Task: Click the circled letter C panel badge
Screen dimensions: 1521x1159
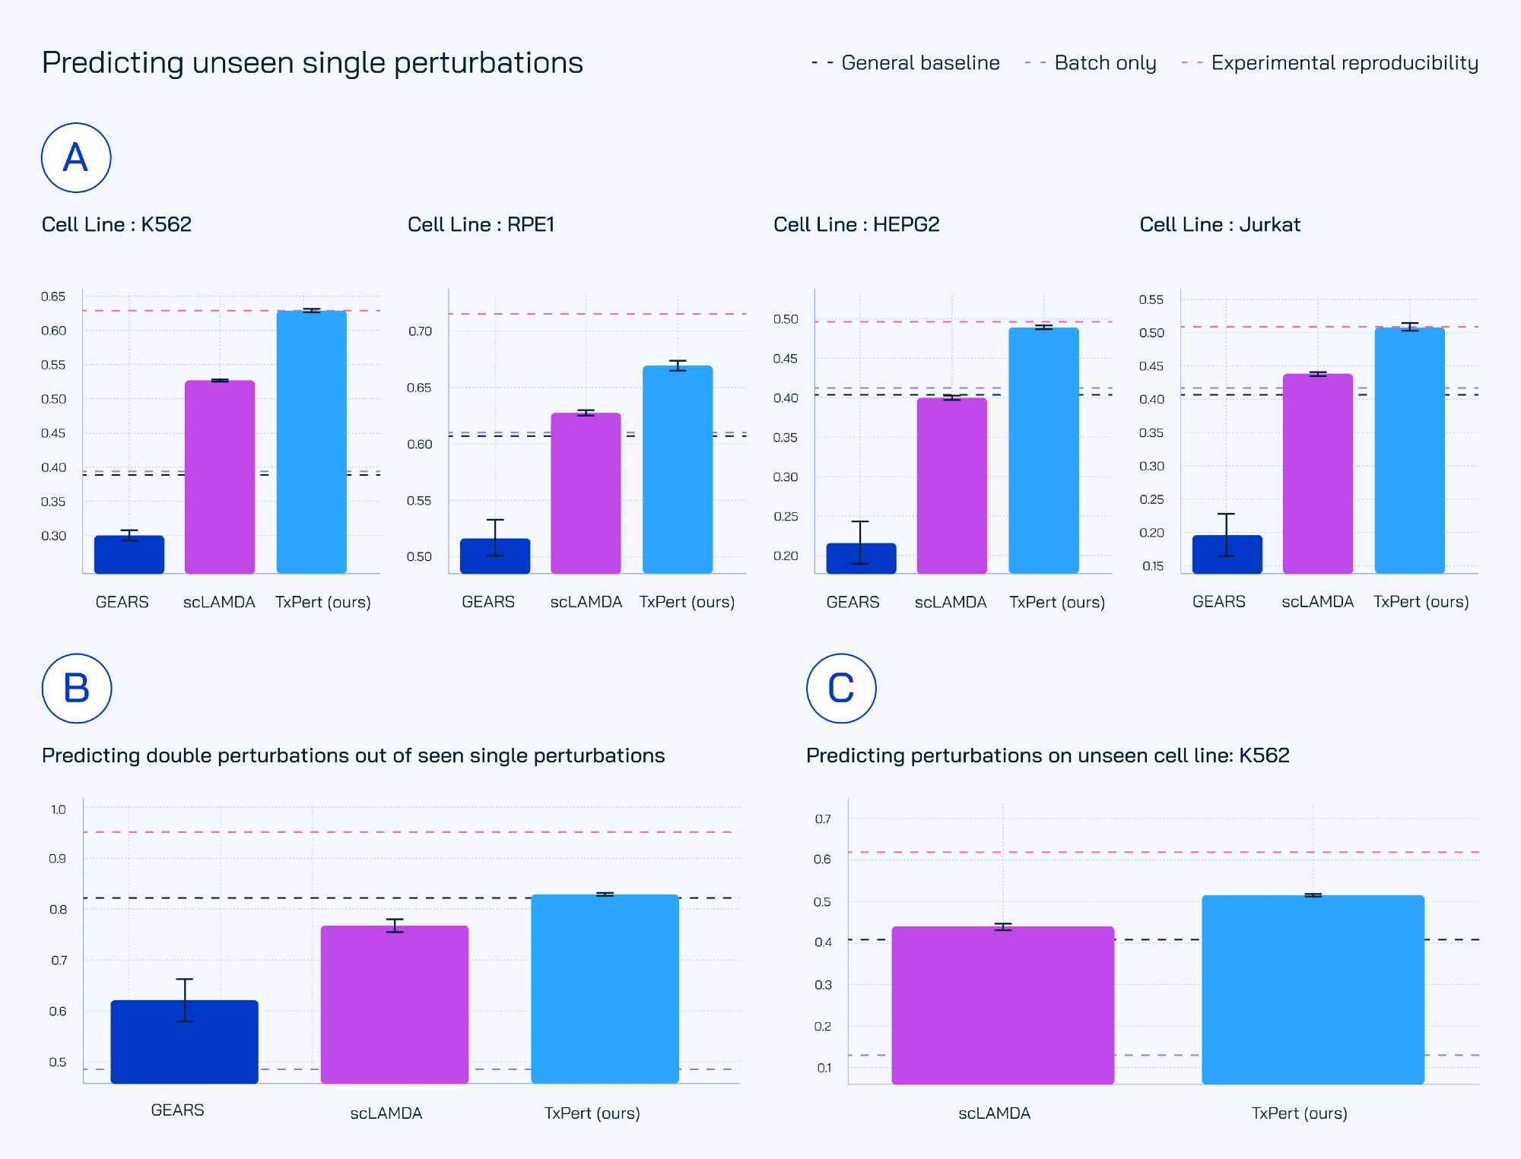Action: pyautogui.click(x=841, y=689)
